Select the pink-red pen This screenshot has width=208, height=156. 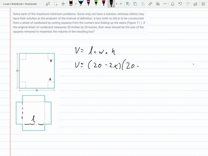[104, 3]
